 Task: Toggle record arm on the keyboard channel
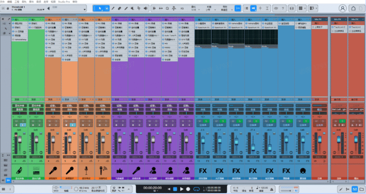pyautogui.click(x=33, y=125)
